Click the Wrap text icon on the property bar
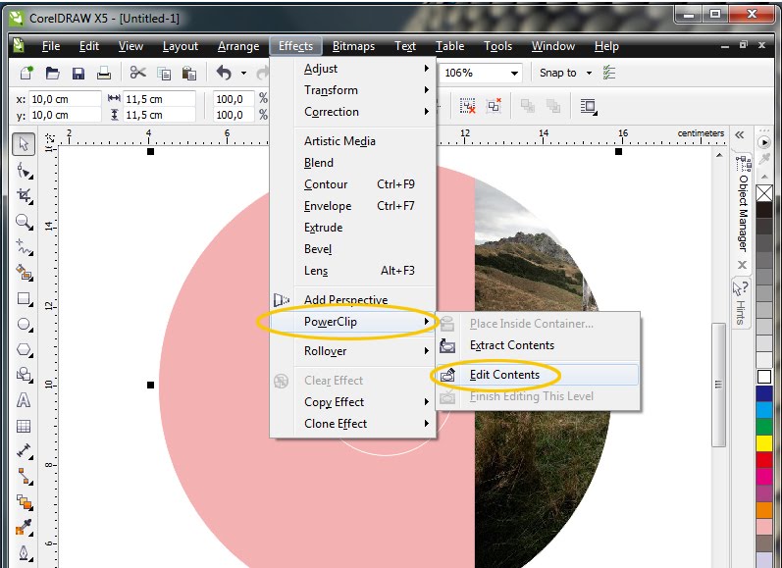The width and height of the screenshot is (782, 568). point(589,106)
